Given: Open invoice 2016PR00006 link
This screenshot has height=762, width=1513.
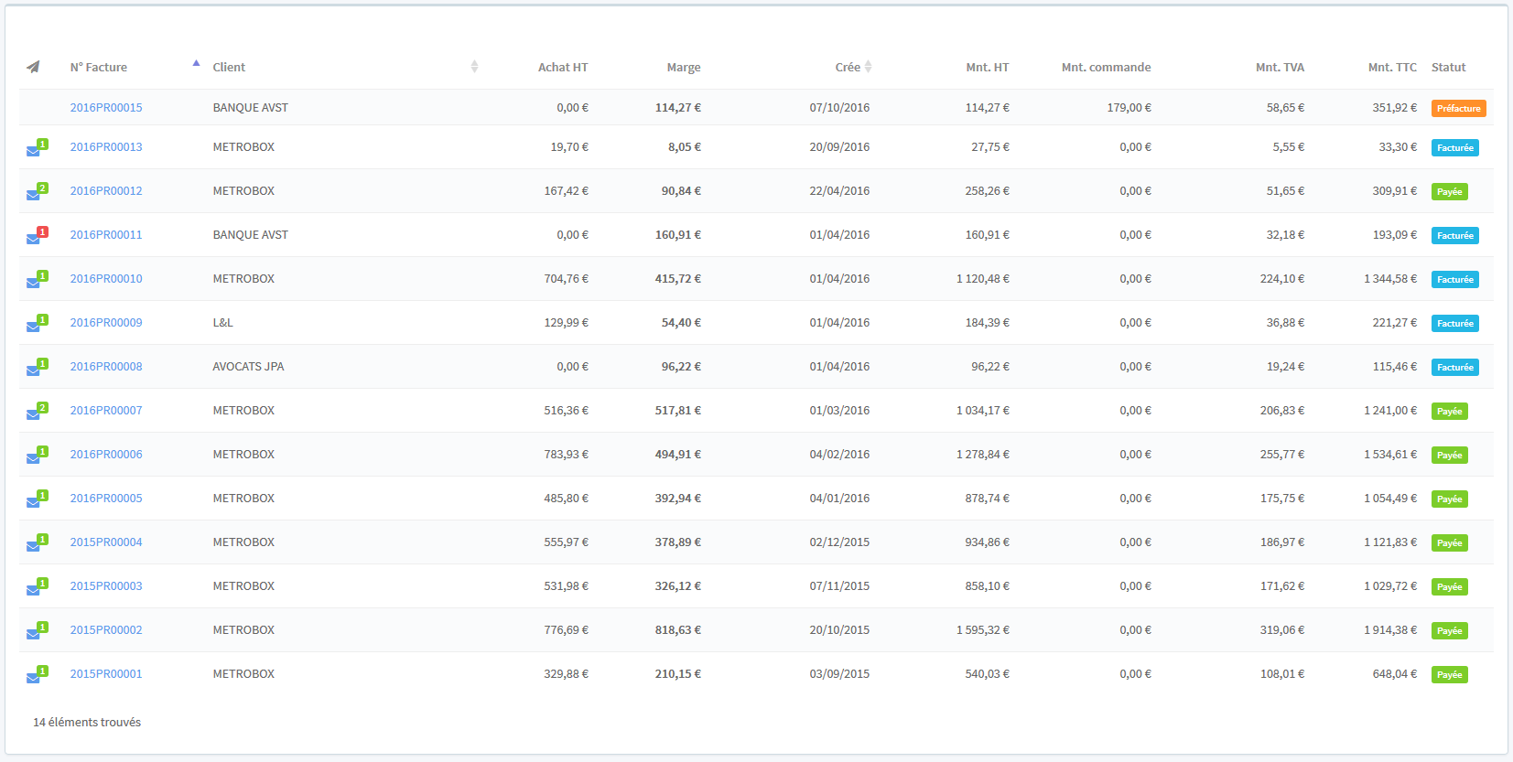Looking at the screenshot, I should click(106, 454).
